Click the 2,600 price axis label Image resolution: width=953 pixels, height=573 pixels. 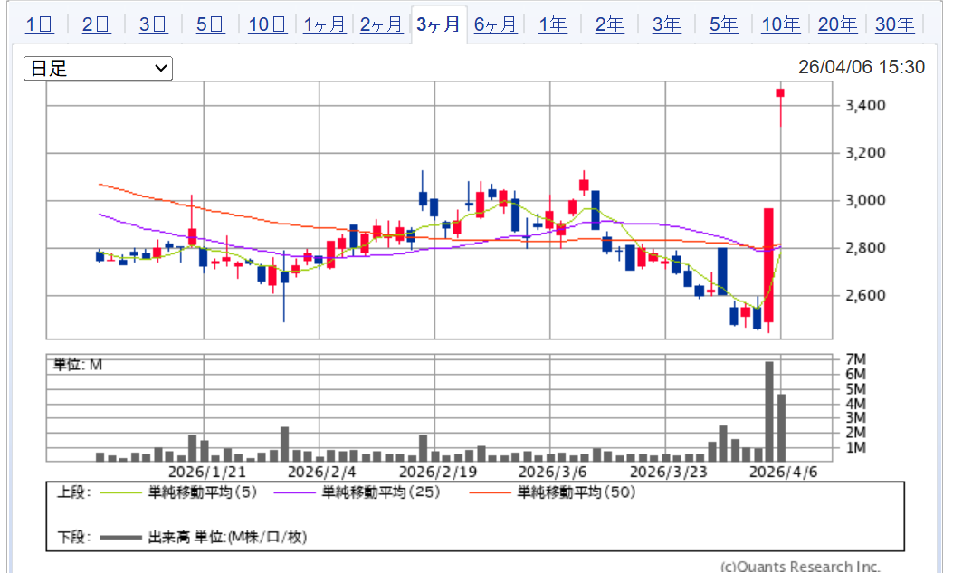865,295
